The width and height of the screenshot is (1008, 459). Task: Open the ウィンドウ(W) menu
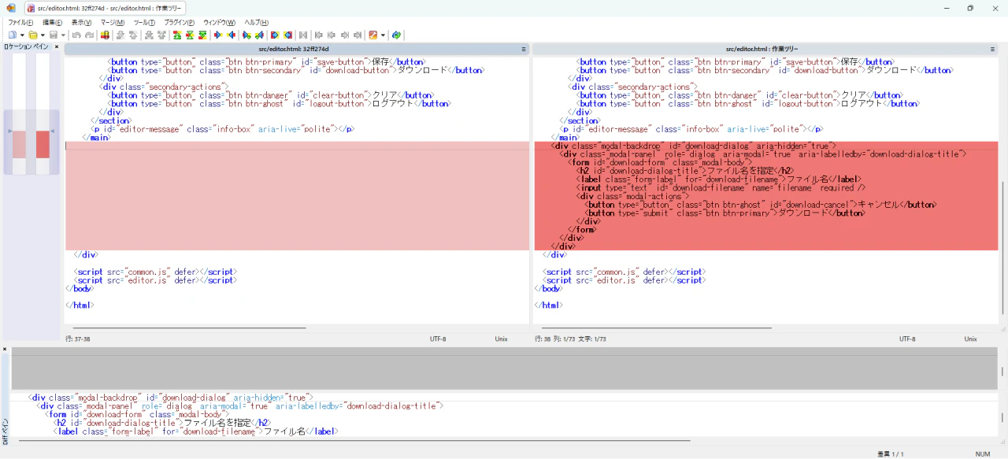(x=219, y=22)
